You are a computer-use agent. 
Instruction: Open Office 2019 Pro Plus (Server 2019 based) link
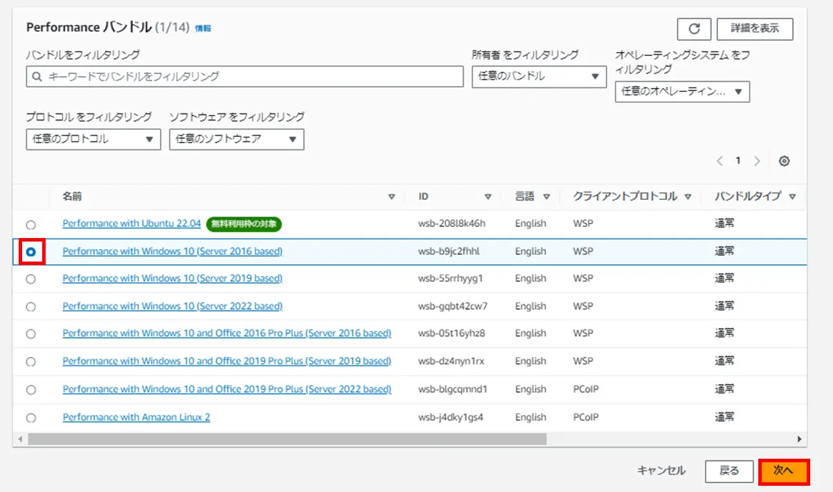(227, 361)
